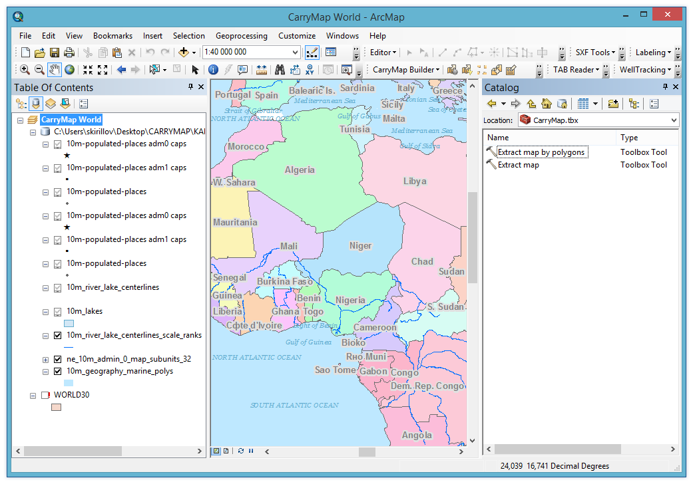Uncheck 10m_river_lake_centerlines_scale_ranks layer
Screen dimensions: 693x484
[57, 336]
